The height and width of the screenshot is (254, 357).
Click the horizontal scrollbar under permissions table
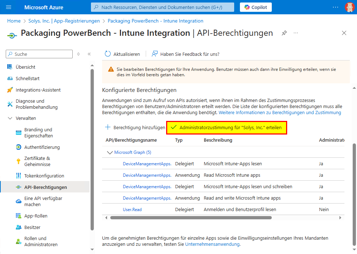(190, 218)
